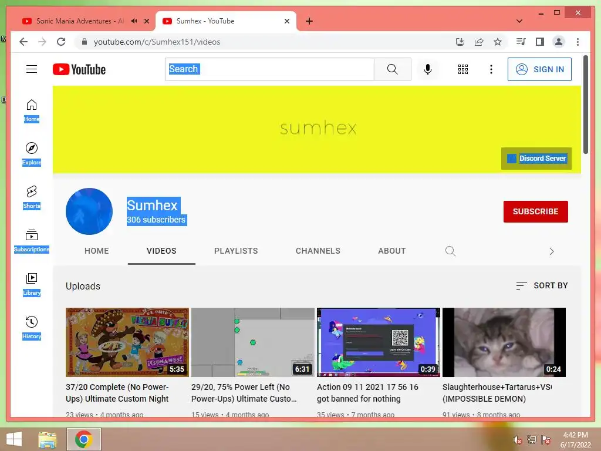Screen dimensions: 601x451
Task: Open the Discord login 0:39 thumbnail
Action: pos(379,342)
